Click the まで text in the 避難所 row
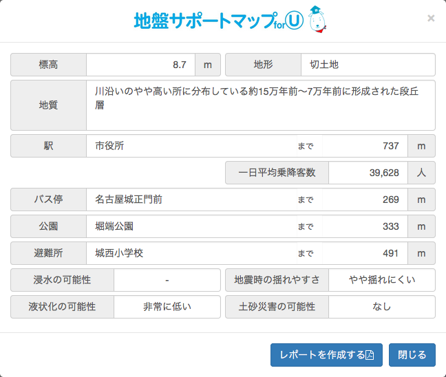446x377 pixels. point(306,253)
